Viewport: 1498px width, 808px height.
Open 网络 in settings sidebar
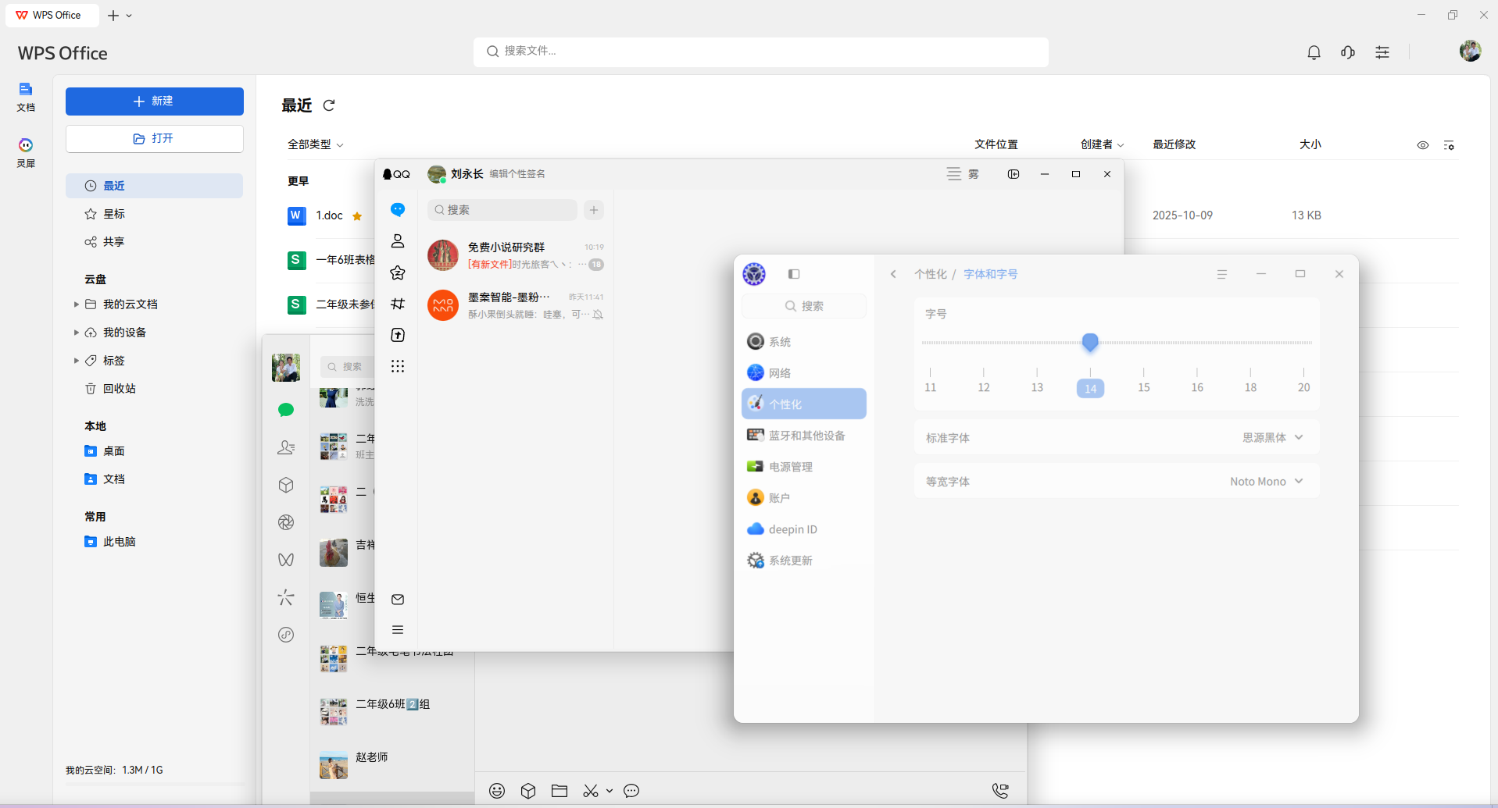[803, 373]
